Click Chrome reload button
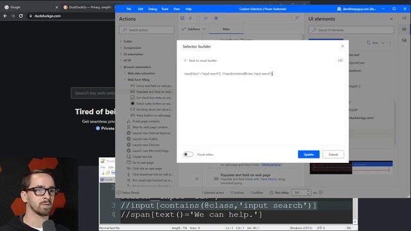The height and width of the screenshot is (231, 411). 21,16
